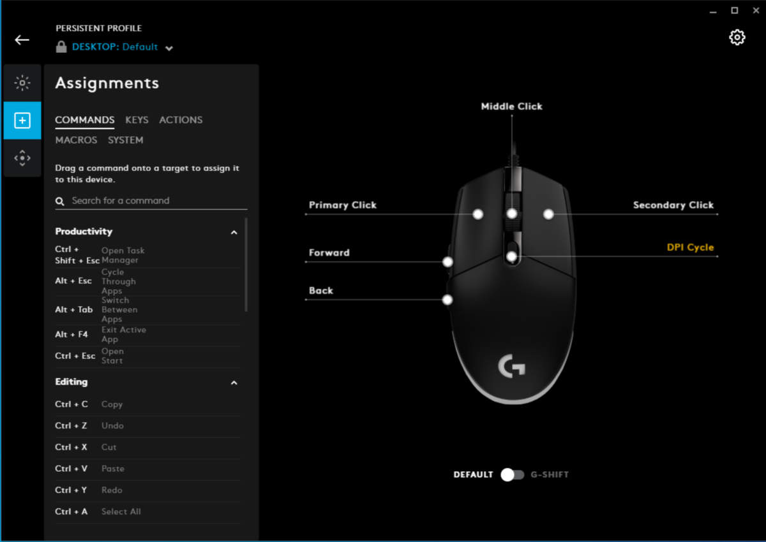This screenshot has height=542, width=766.
Task: Select the Middle Click button on the mouse
Action: [512, 212]
